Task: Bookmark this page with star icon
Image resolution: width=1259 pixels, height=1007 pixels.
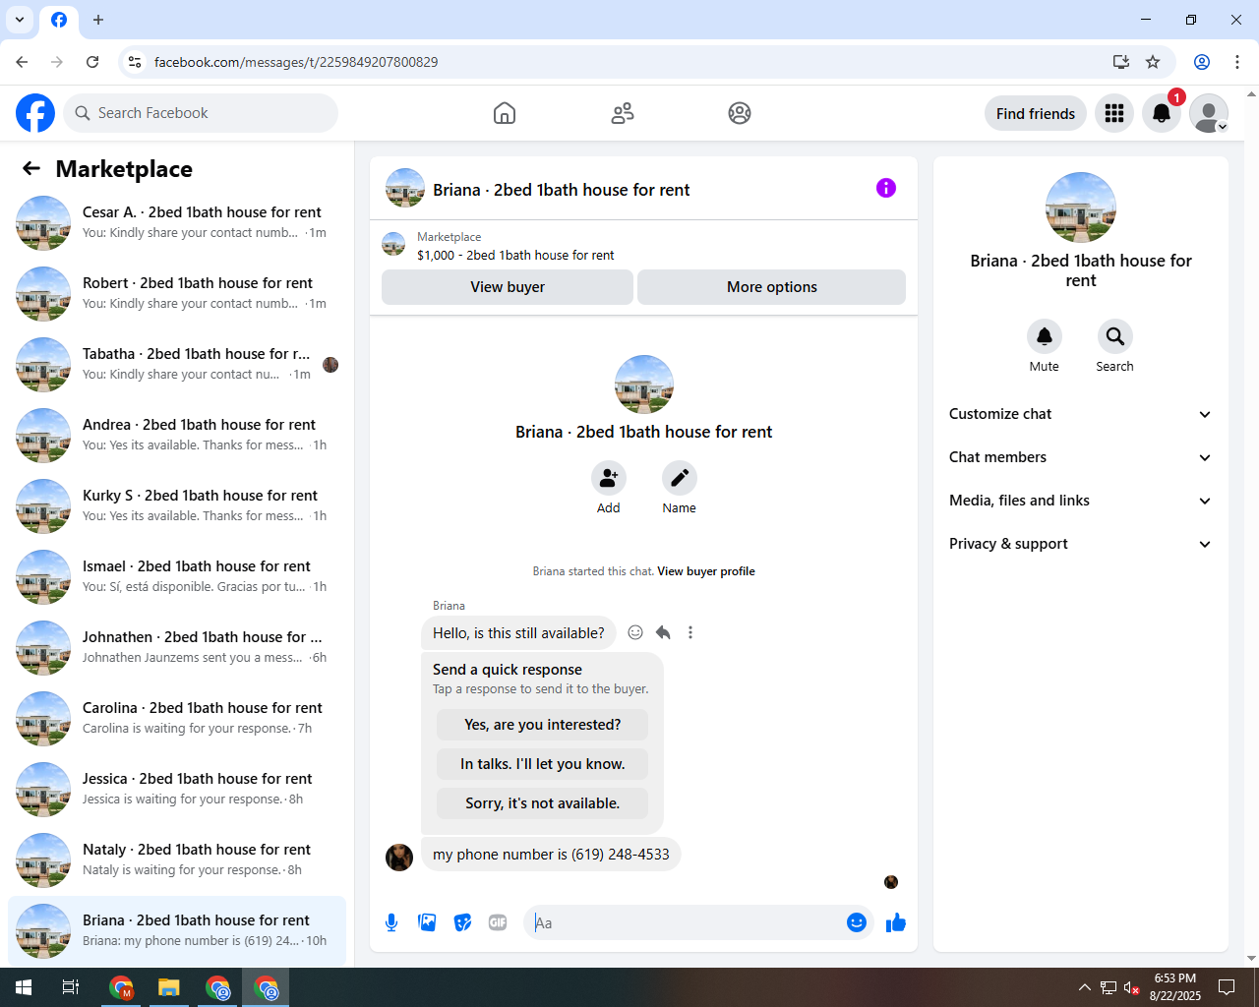Action: pyautogui.click(x=1153, y=62)
